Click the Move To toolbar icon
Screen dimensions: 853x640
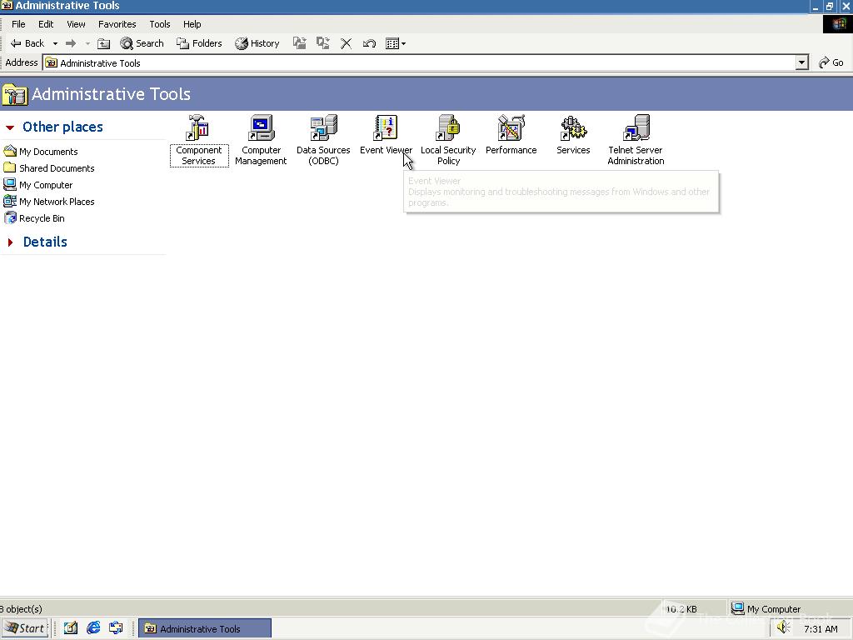tap(299, 43)
